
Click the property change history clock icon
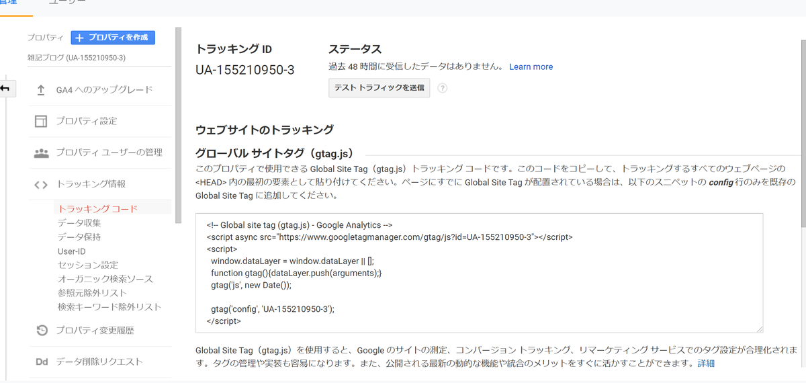click(x=41, y=330)
